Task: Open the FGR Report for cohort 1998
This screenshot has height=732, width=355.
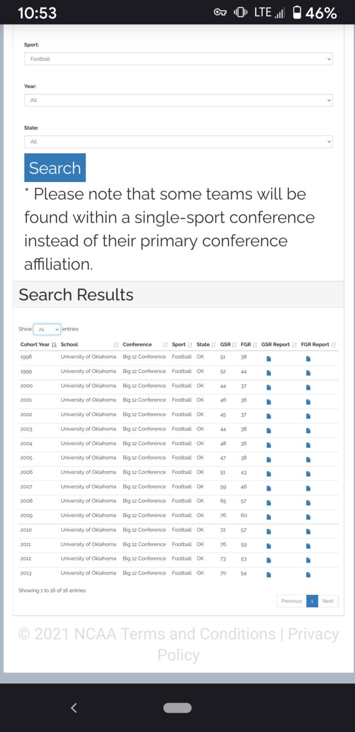Action: (x=308, y=359)
